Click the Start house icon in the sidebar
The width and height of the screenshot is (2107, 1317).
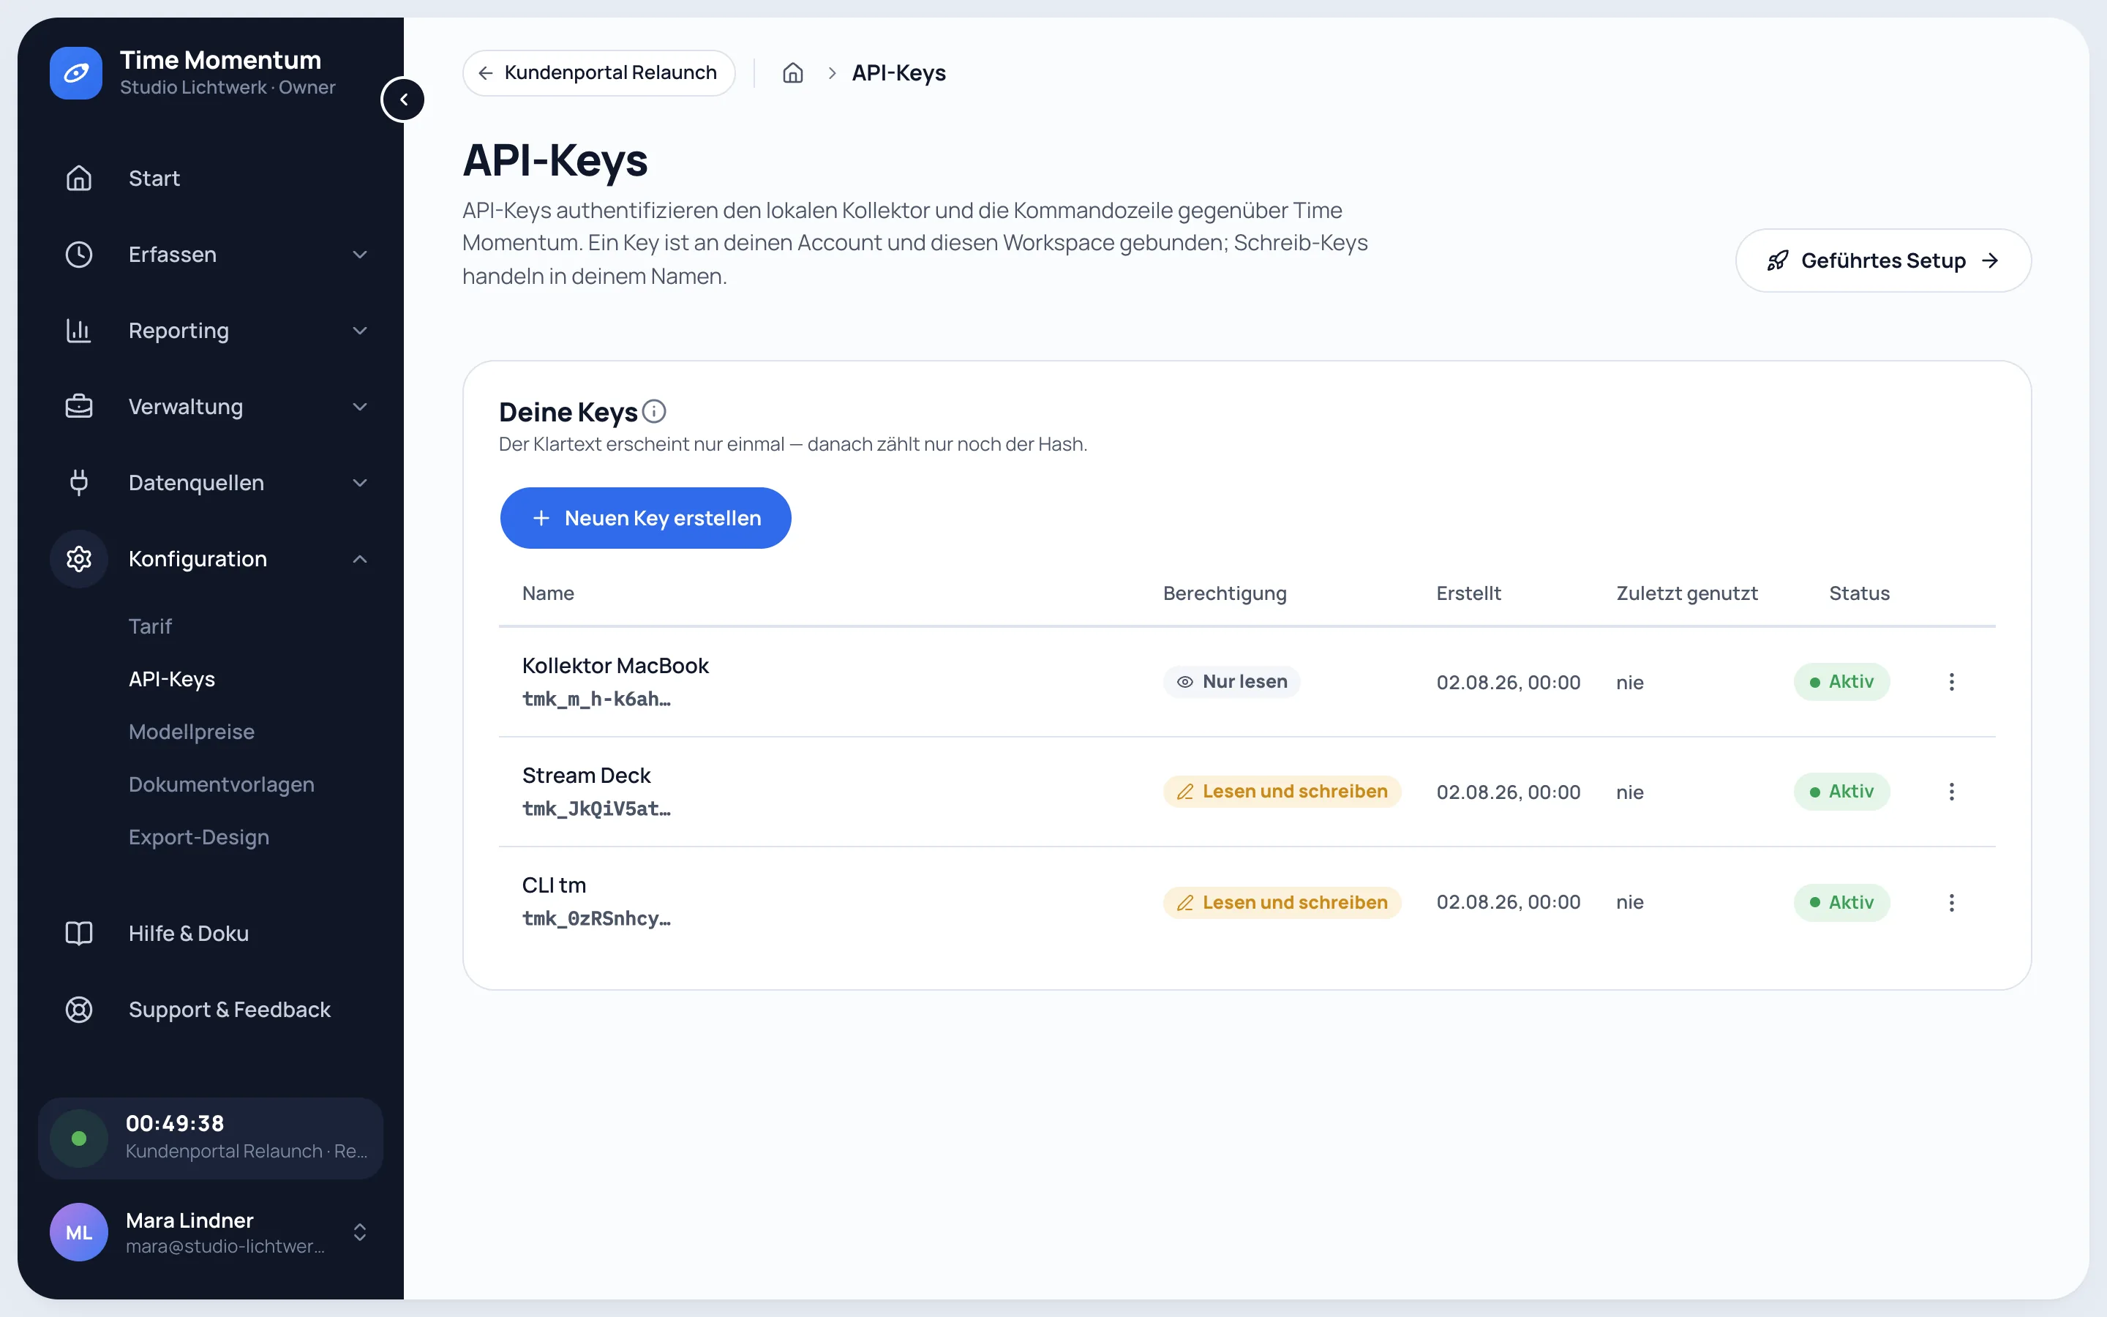click(x=79, y=179)
